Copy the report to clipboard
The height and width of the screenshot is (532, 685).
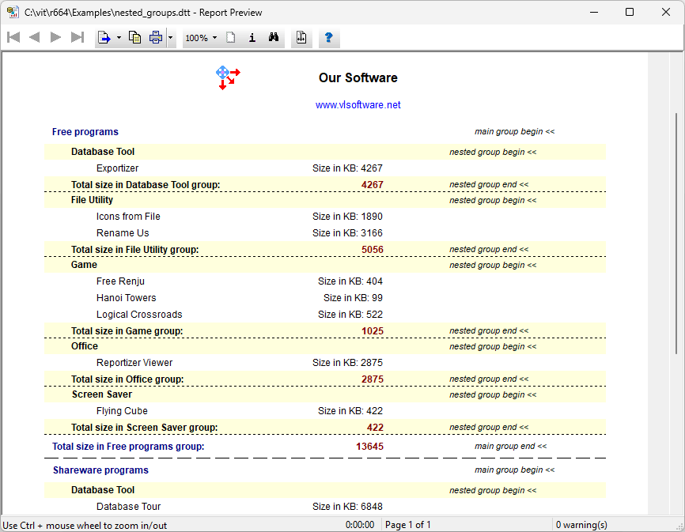pyautogui.click(x=134, y=38)
